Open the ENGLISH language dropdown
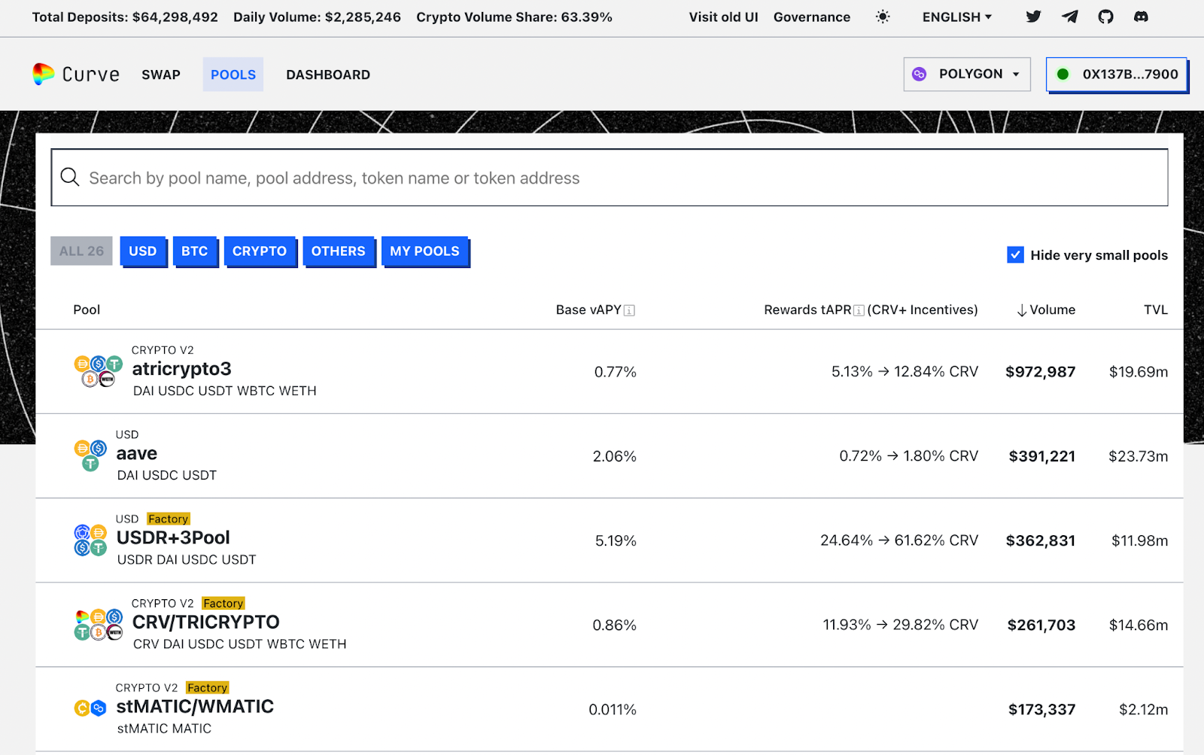Screen dimensions: 1204x755 pos(957,17)
